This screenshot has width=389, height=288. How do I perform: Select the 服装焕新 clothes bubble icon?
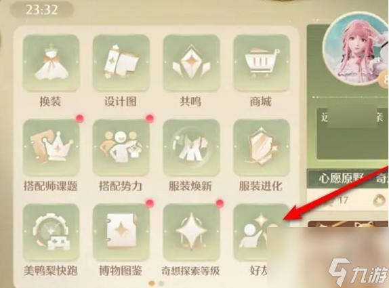pyautogui.click(x=191, y=147)
